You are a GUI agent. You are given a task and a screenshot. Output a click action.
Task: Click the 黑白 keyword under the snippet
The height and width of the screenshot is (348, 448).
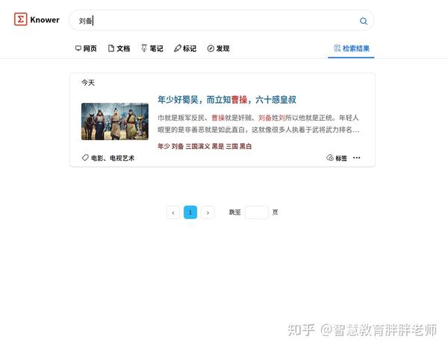[x=246, y=146]
